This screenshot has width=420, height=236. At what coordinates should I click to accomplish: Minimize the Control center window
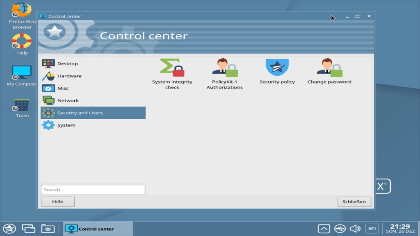[347, 16]
